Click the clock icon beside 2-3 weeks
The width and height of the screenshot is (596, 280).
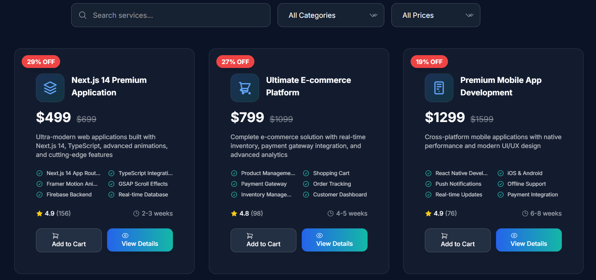[136, 213]
